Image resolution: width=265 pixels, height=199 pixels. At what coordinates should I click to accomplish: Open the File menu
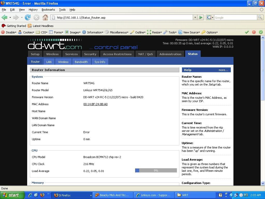[x=4, y=10]
